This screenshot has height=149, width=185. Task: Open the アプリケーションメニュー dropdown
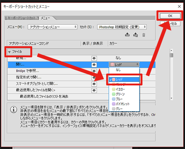point(53,27)
